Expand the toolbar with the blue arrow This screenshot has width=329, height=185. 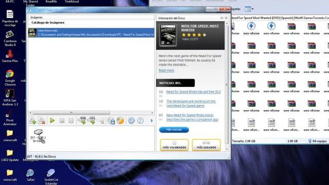pyautogui.click(x=152, y=121)
